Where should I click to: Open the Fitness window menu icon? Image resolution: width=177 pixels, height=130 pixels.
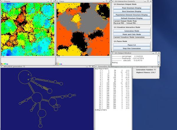1,1
